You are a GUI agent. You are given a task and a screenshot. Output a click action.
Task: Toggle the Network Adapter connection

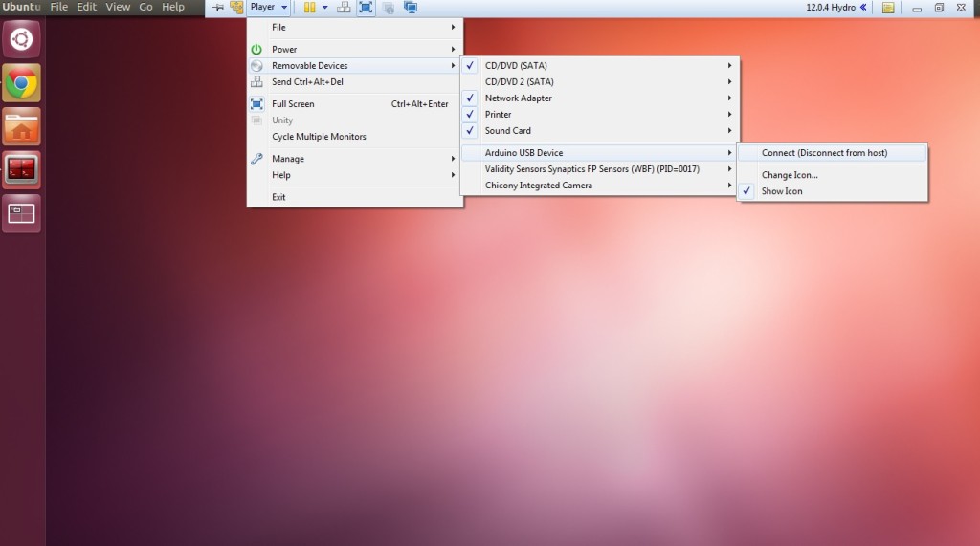pyautogui.click(x=518, y=98)
